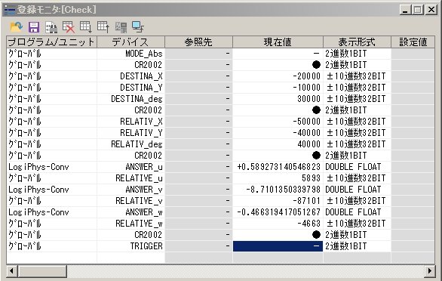
Task: Click ±10進数32BIT format of DESTINA_X
Action: tap(357, 76)
